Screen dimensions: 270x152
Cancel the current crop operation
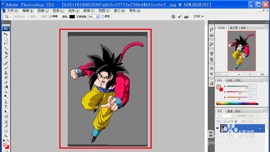(173, 17)
